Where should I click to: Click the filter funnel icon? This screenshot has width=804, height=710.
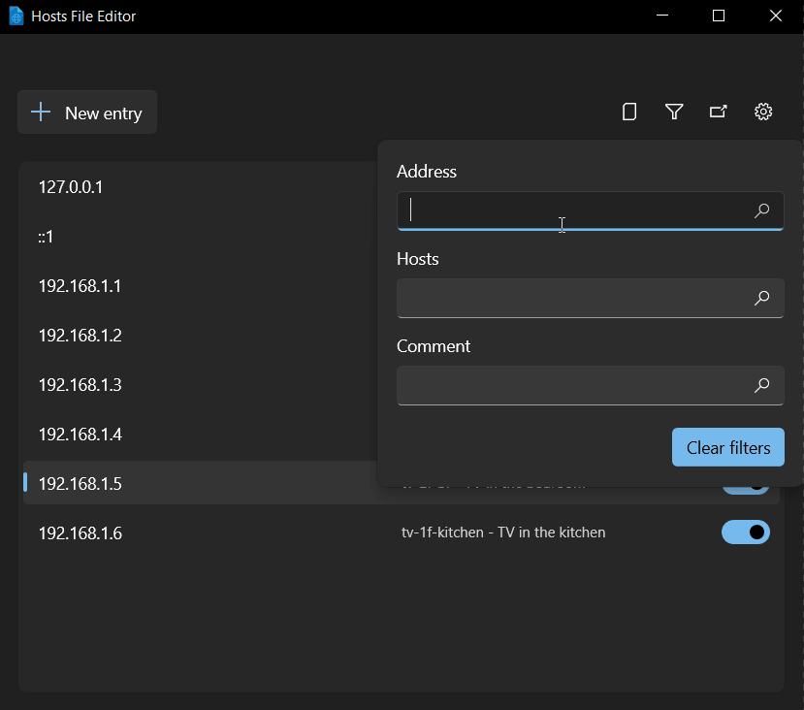674,112
